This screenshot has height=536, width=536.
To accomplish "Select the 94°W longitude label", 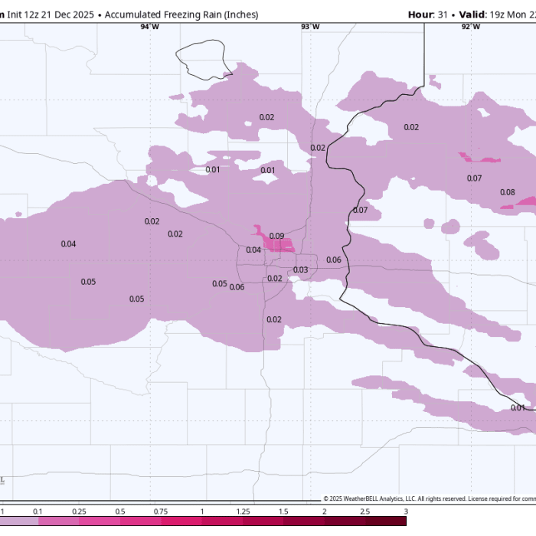I will pos(150,27).
